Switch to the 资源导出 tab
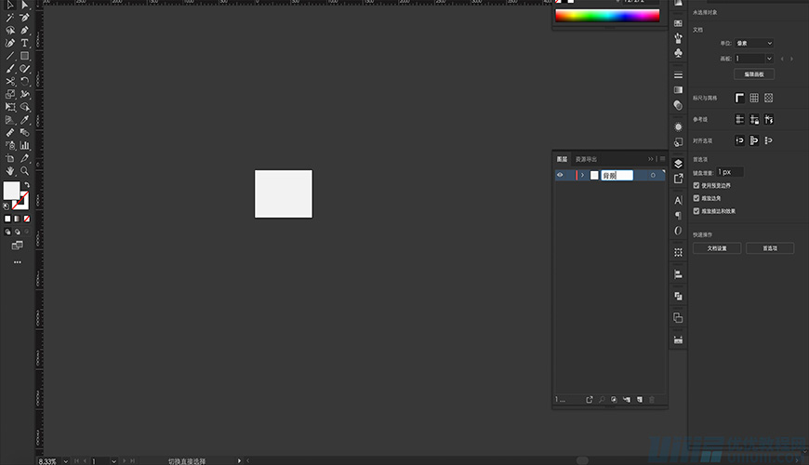This screenshot has height=465, width=809. [586, 159]
